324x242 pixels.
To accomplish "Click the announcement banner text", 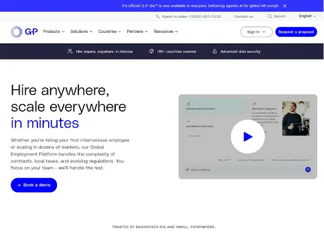I will (200, 6).
